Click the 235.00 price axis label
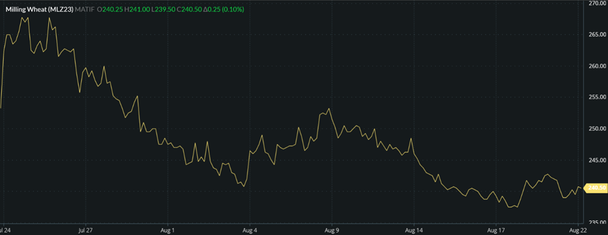The width and height of the screenshot is (608, 235). pyautogui.click(x=598, y=222)
